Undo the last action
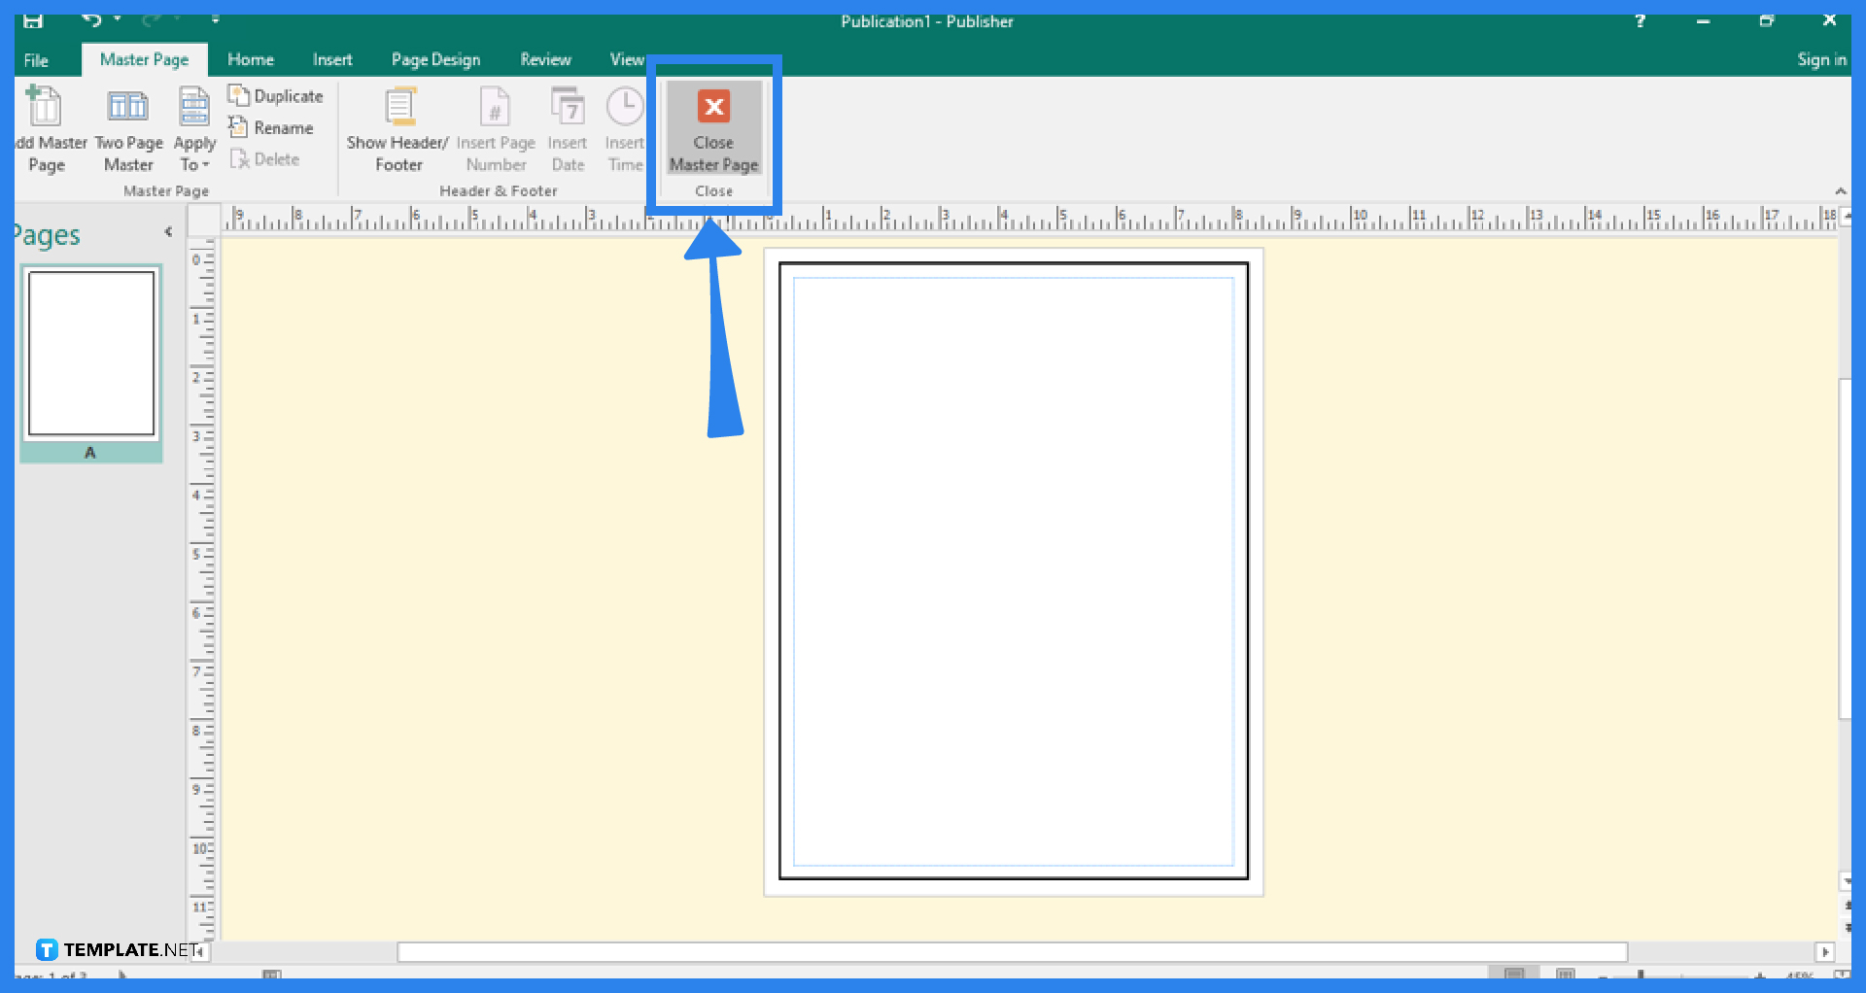Screen dimensions: 1866x993 pyautogui.click(x=90, y=19)
